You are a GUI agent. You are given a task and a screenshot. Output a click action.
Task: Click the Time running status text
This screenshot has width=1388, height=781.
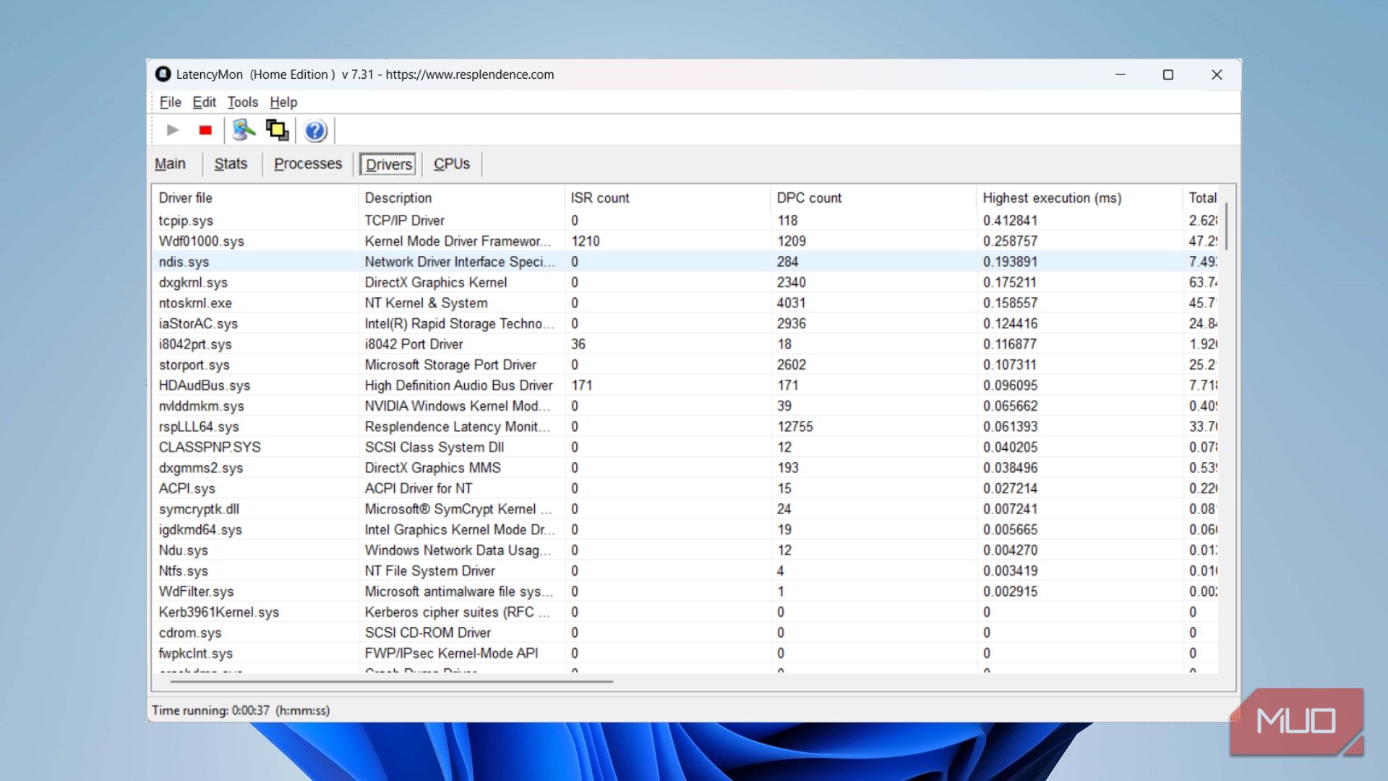point(241,710)
